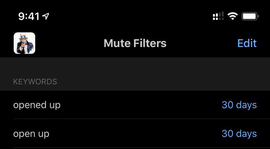Screen dimensions: 270x149
Task: Select the "open up" keyword label
Action: (x=31, y=134)
